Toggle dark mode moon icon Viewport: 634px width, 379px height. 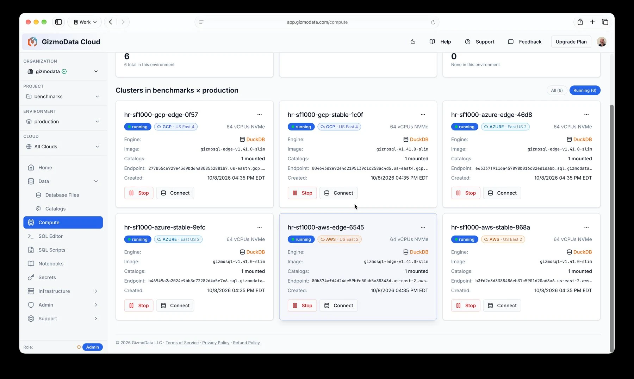coord(413,42)
